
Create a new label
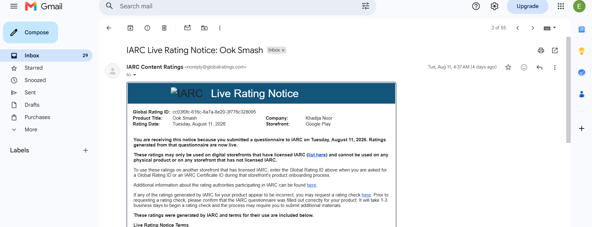click(x=86, y=151)
